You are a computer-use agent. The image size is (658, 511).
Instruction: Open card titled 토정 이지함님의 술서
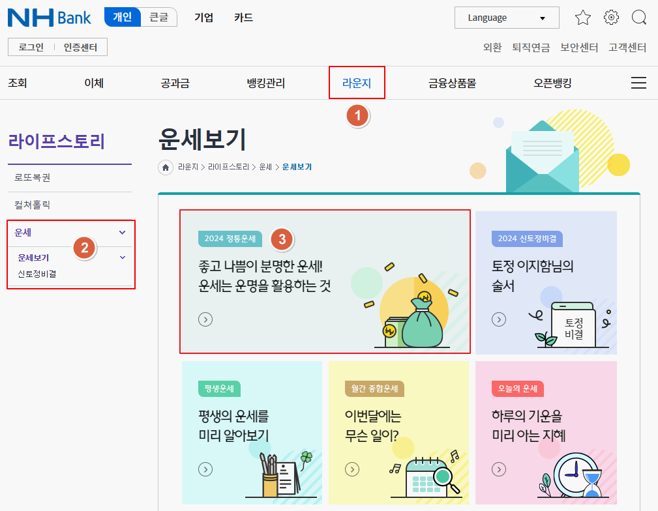[x=546, y=283]
